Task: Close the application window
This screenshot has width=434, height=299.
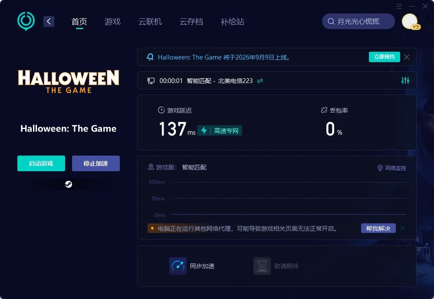Action: click(x=425, y=6)
